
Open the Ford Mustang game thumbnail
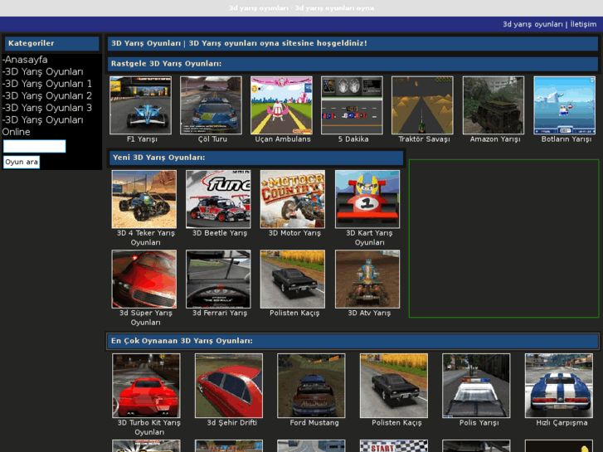pos(311,386)
